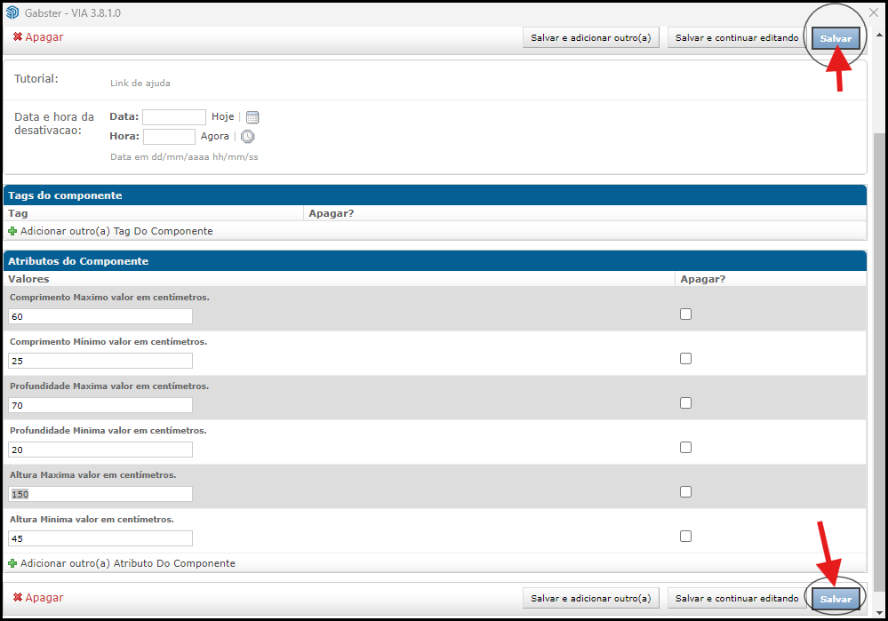888x621 pixels.
Task: Click the red X Apagar icon at top
Action: click(18, 37)
